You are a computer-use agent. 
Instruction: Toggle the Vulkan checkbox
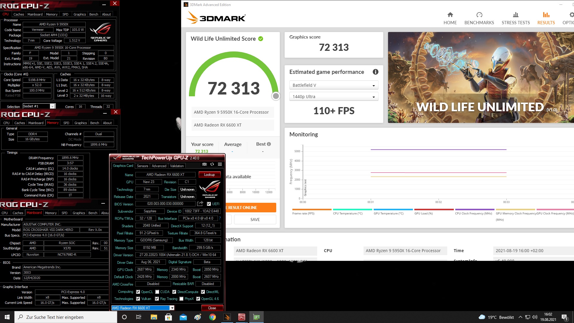138,299
